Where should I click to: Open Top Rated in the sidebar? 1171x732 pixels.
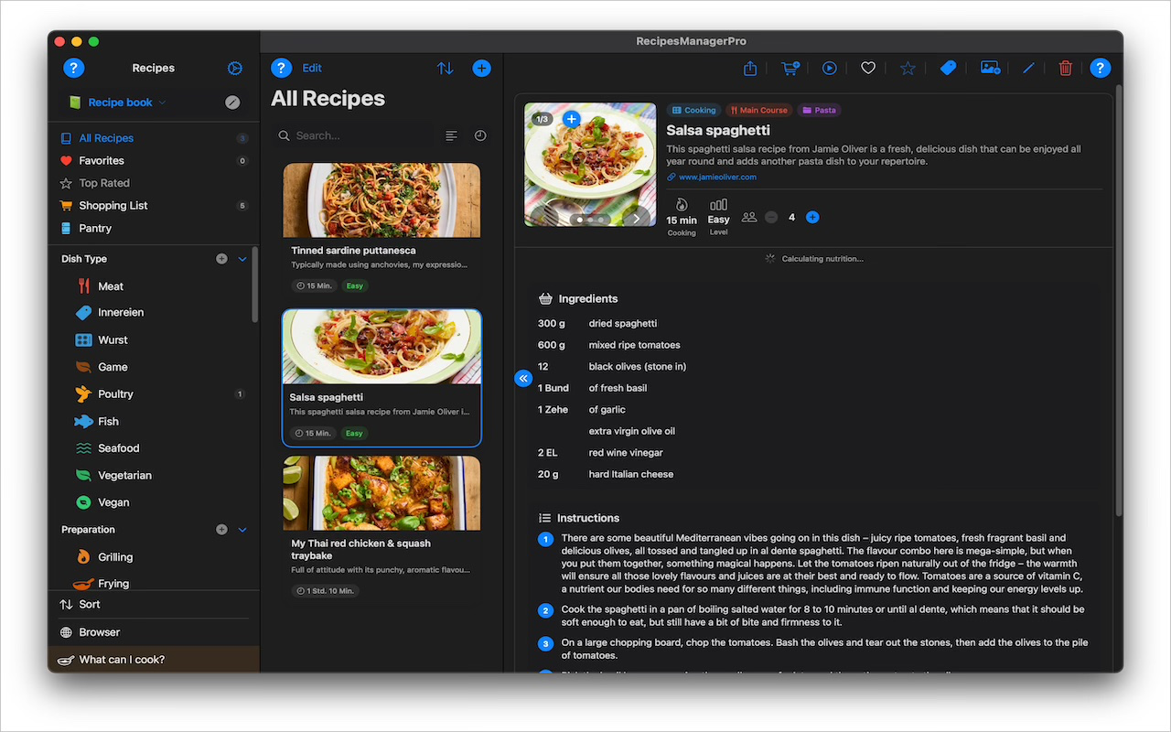(154, 183)
